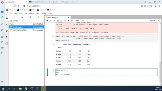Open the Tabs menu

coord(37,14)
